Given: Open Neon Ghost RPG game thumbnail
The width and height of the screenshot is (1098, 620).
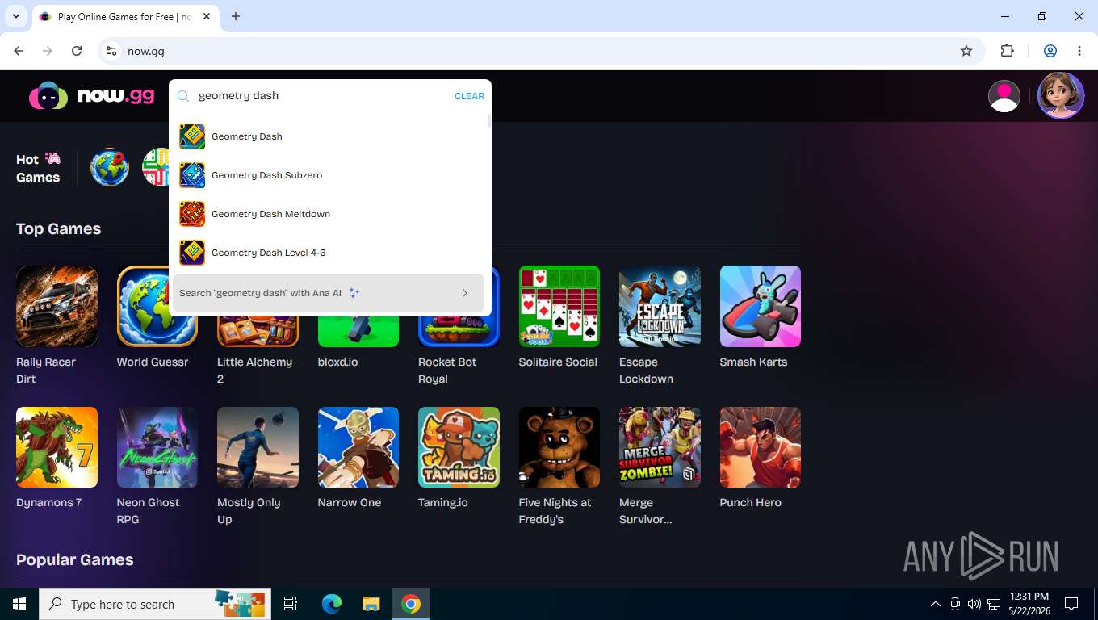Looking at the screenshot, I should [157, 447].
